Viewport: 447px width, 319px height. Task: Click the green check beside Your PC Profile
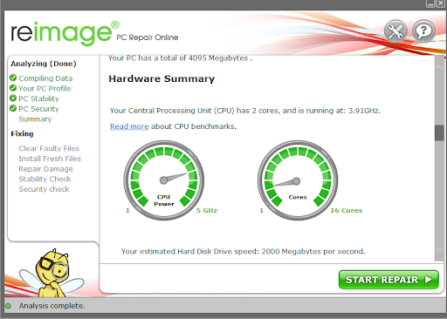(13, 88)
